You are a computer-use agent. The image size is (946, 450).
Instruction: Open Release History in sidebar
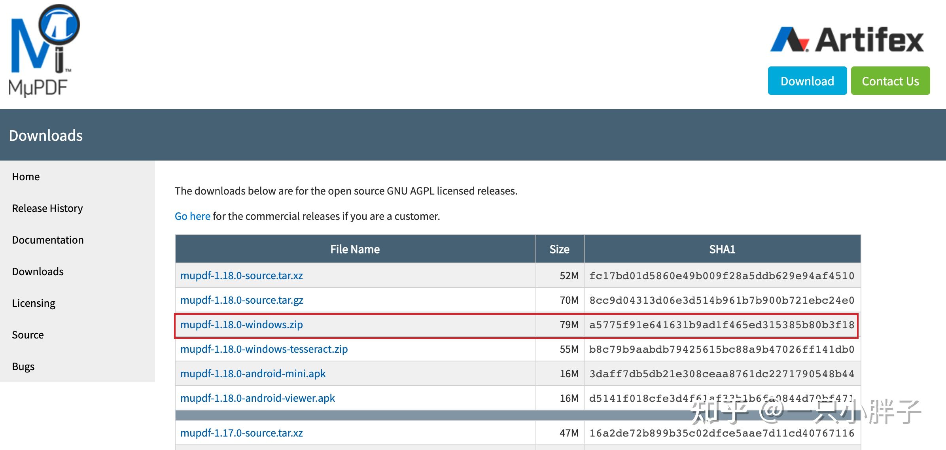pos(47,208)
